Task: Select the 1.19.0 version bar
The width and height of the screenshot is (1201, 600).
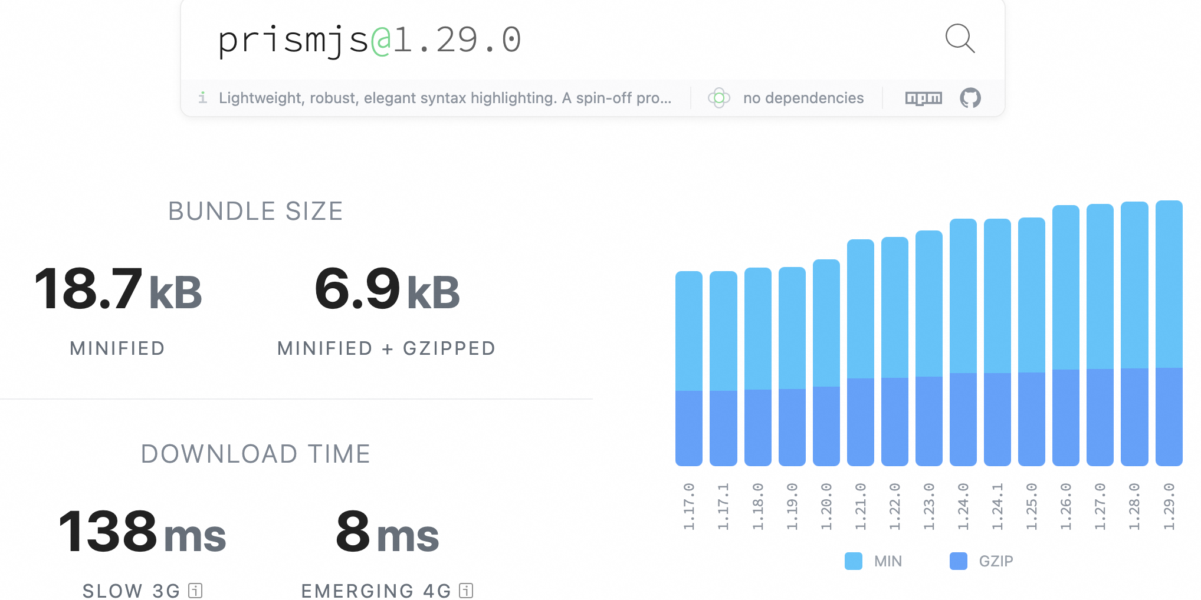Action: coord(792,367)
